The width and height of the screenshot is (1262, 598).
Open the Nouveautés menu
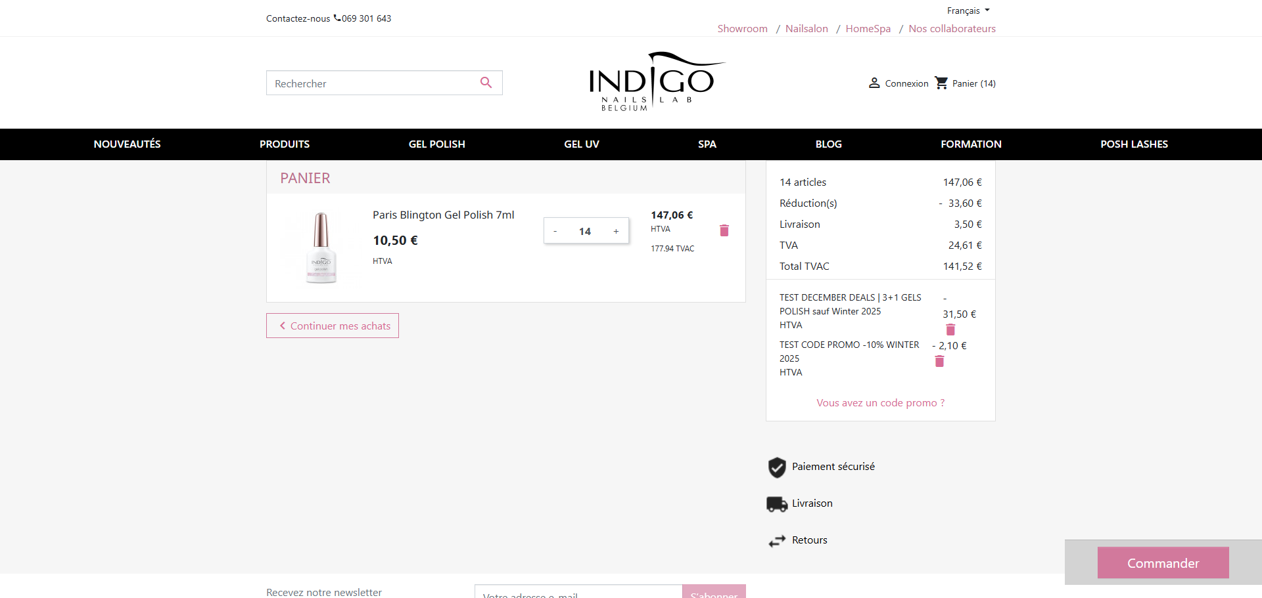pos(127,144)
